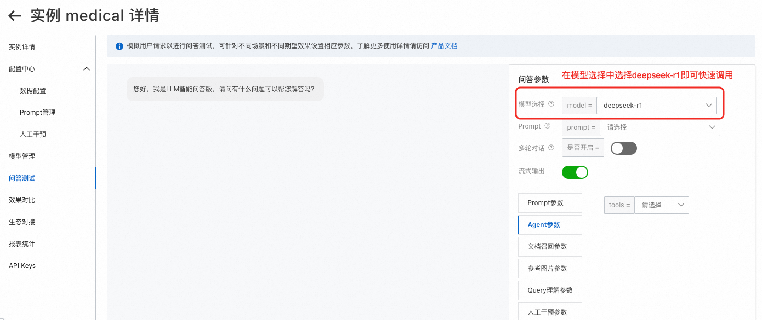This screenshot has width=762, height=320.
Task: Open 报表统计 sidebar item
Action: 22,244
